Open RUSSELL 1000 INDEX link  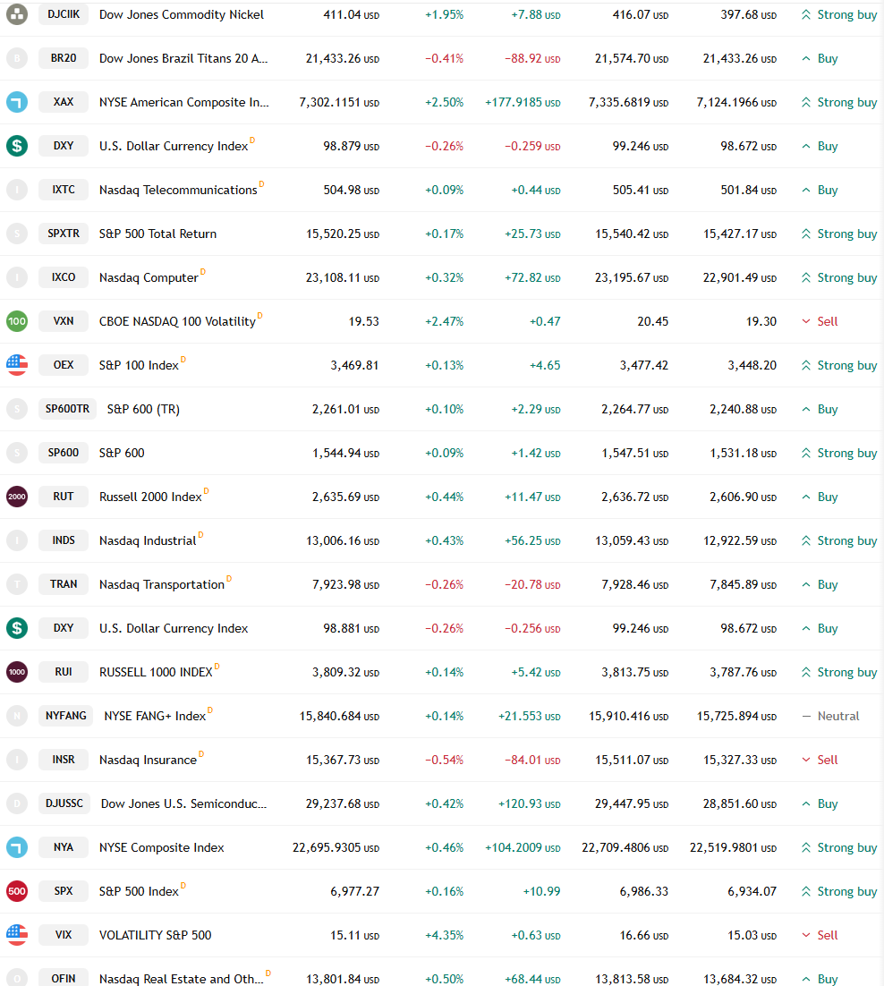click(x=156, y=672)
